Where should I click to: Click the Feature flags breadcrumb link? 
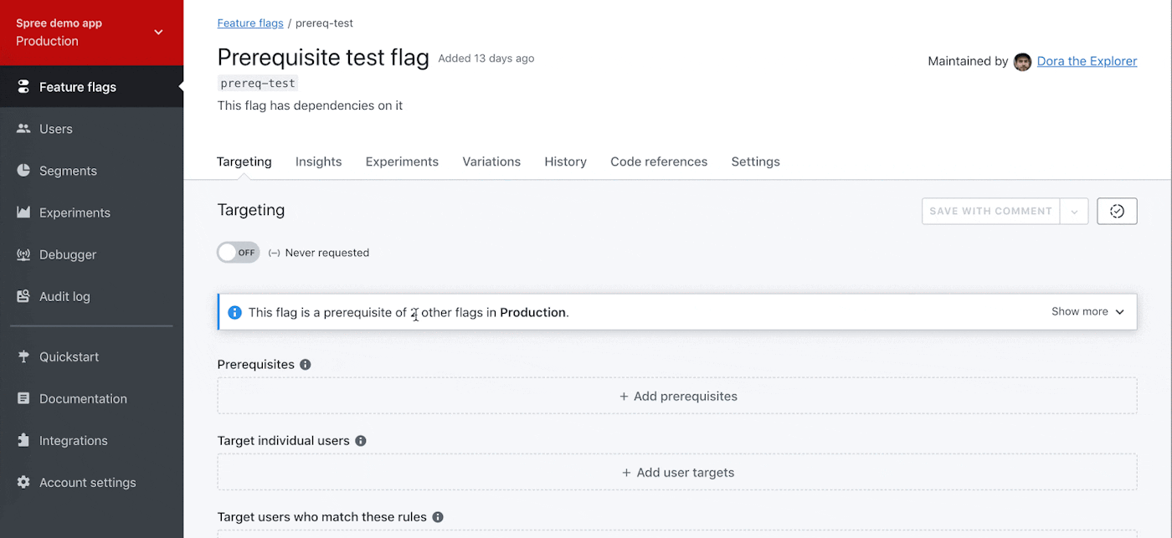tap(250, 23)
